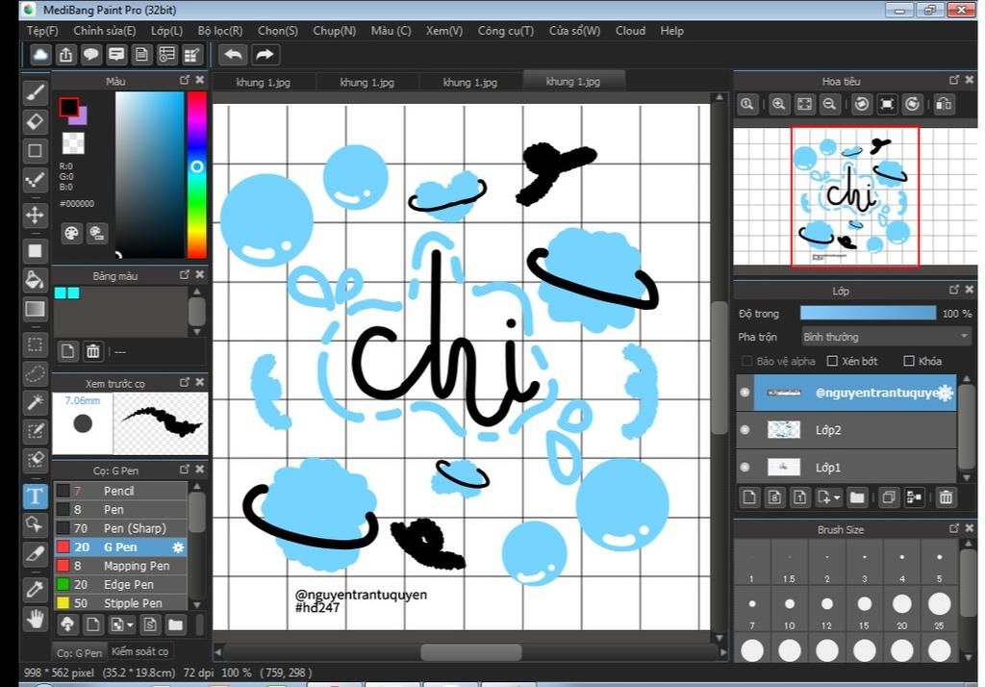Select the Pen (Sharp) brush
The image size is (985, 687).
121,528
